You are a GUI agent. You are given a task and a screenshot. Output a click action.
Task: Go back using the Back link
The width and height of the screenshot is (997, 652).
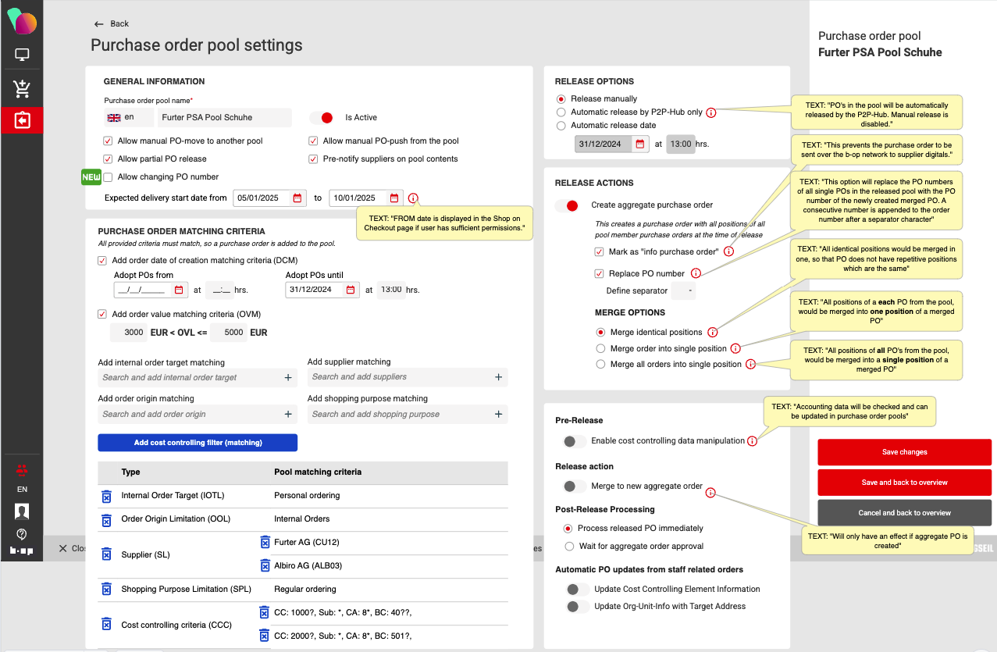point(112,24)
